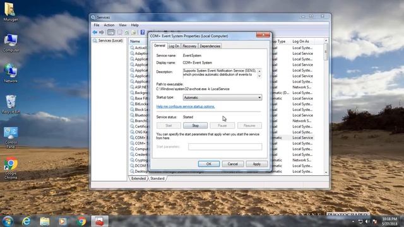Select the Control Panel desktop icon
The width and height of the screenshot is (404, 227).
coord(11,137)
